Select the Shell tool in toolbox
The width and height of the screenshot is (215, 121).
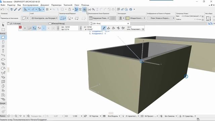pyautogui.click(x=3, y=73)
